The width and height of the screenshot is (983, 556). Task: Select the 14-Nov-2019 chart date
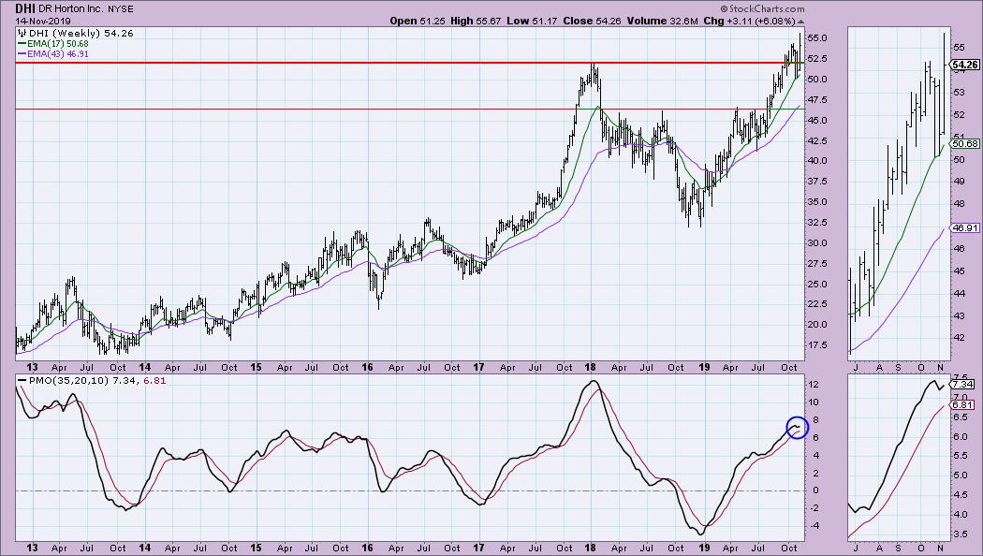pyautogui.click(x=43, y=22)
